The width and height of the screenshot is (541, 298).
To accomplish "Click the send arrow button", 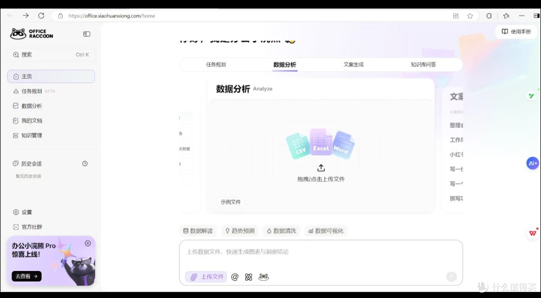I will (451, 276).
